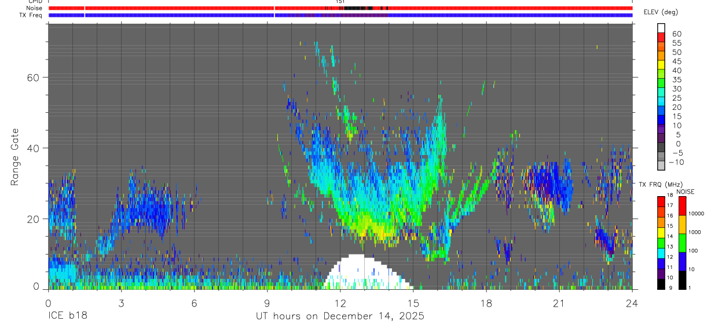Click the 6 tick label on time axis
Viewport: 711px width, 328px height.
coord(194,304)
